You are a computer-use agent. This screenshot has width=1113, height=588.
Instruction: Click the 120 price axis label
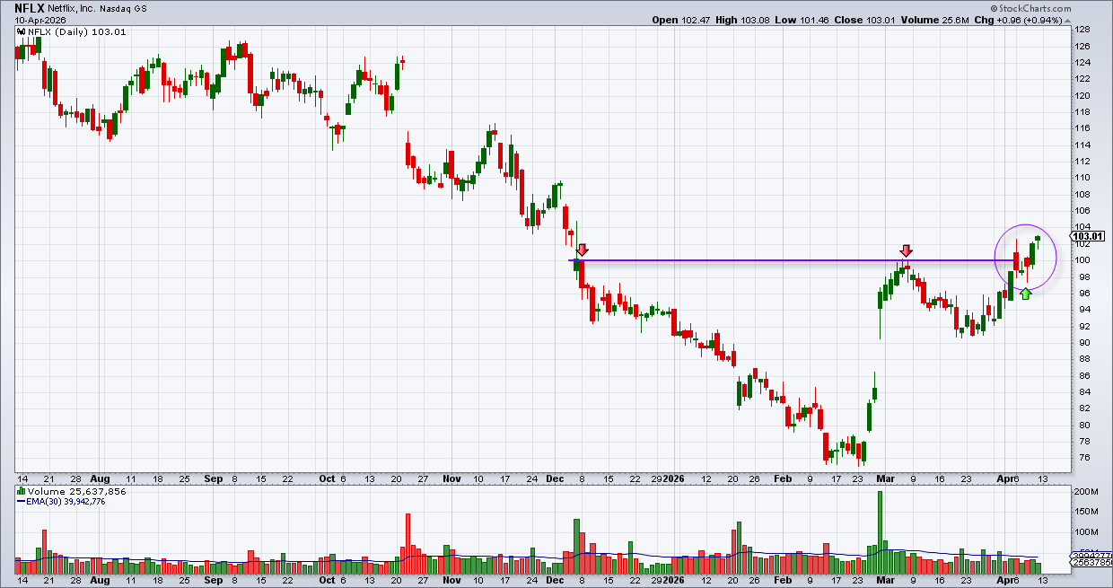[1082, 95]
